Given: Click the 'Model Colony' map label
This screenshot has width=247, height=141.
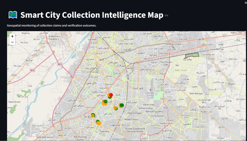Looking at the screenshot, I should 131,119.
